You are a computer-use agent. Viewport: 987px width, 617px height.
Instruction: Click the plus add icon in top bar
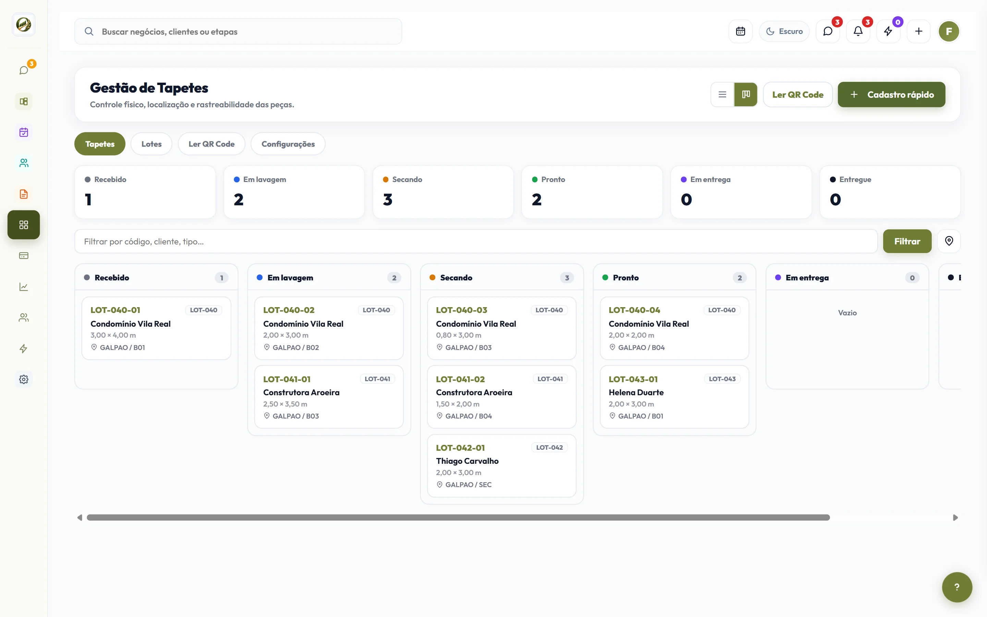click(918, 32)
